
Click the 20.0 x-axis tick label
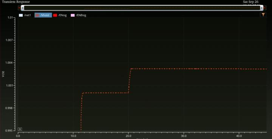point(128,136)
